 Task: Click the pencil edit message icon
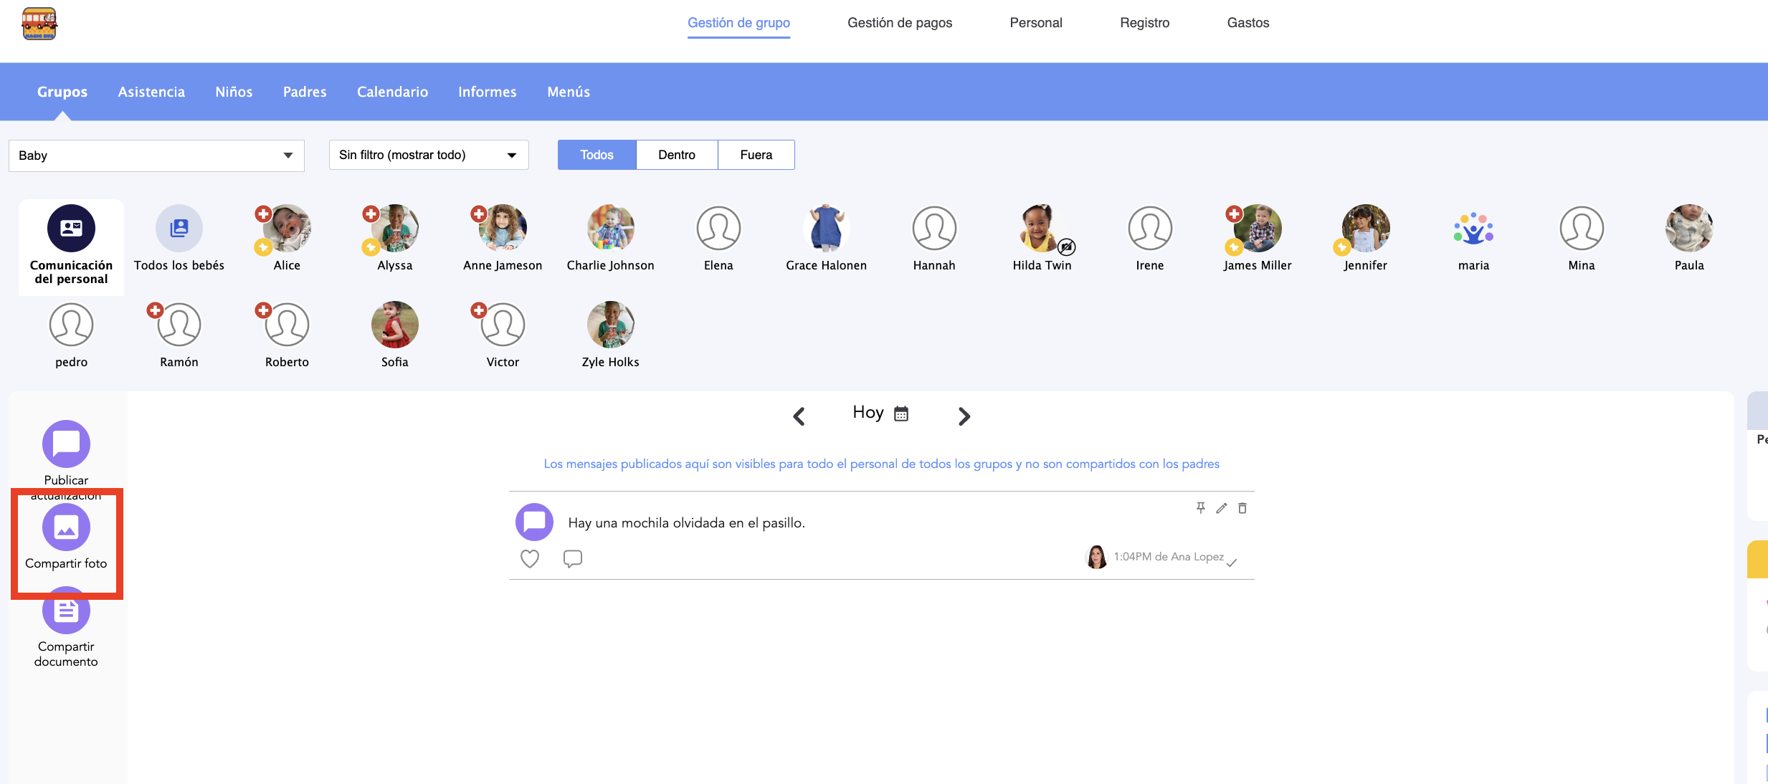(1222, 508)
